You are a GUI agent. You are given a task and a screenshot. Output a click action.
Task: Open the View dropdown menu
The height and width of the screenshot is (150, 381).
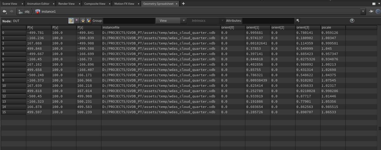tap(171, 21)
